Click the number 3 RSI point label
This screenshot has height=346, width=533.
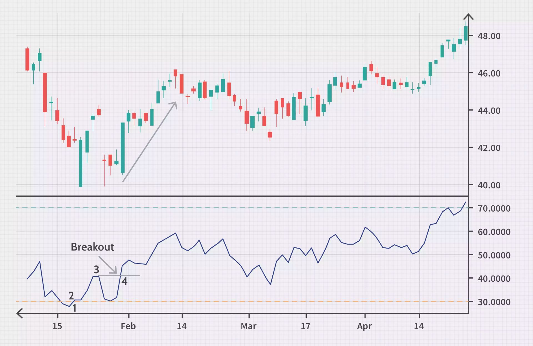coord(96,269)
